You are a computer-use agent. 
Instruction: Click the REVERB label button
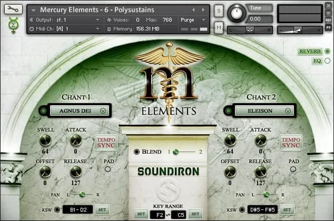[310, 51]
